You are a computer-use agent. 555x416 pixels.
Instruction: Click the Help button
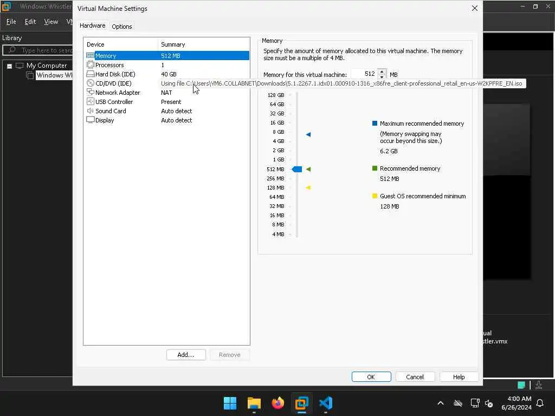click(x=459, y=377)
